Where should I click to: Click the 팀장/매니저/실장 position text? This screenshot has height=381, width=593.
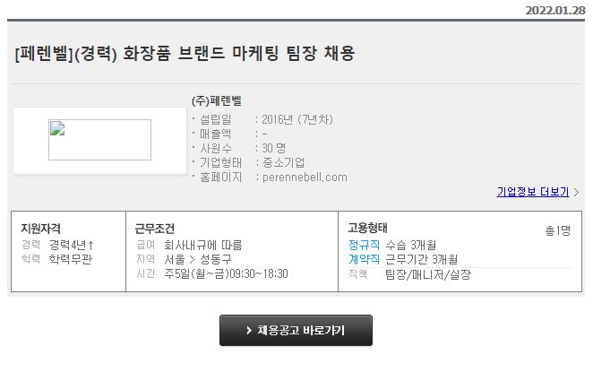[x=427, y=274]
